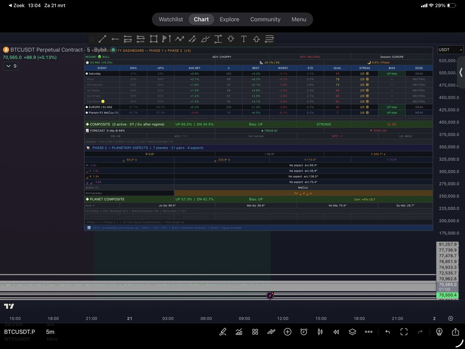Select the brush drawing tool with checkmark
The image size is (465, 349).
click(205, 39)
